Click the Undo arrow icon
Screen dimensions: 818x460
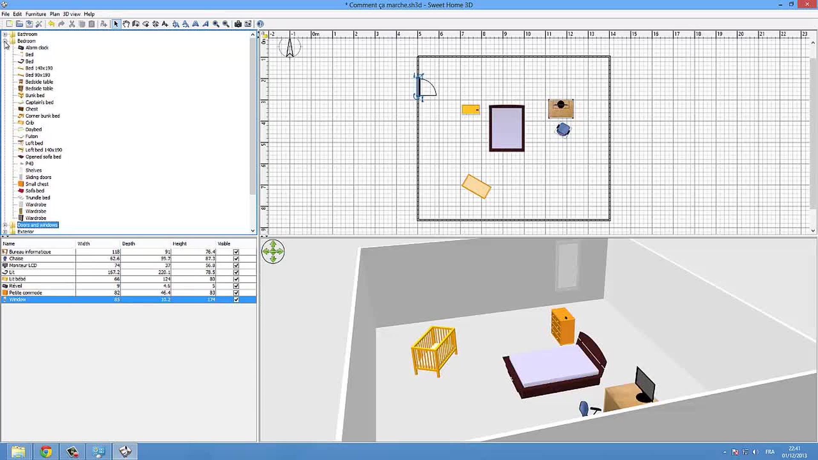(x=51, y=24)
